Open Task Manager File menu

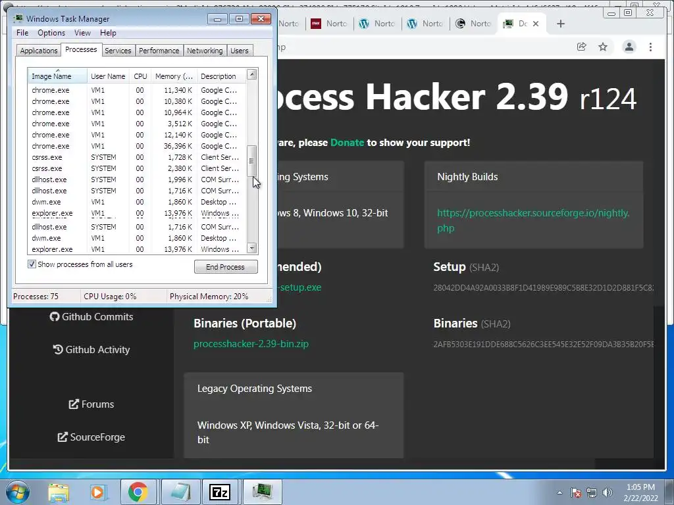[22, 33]
